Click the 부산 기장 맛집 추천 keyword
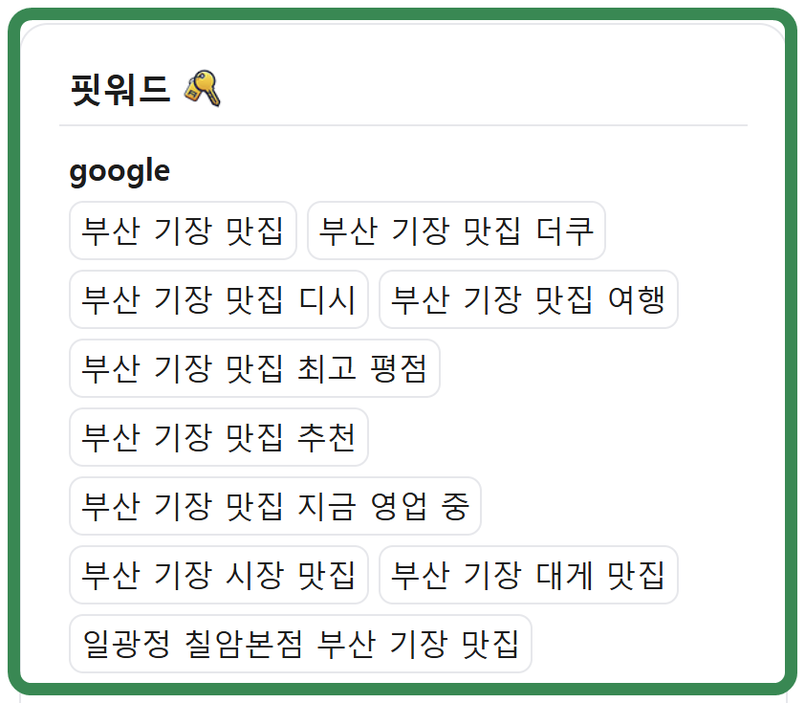The height and width of the screenshot is (703, 805). click(218, 437)
